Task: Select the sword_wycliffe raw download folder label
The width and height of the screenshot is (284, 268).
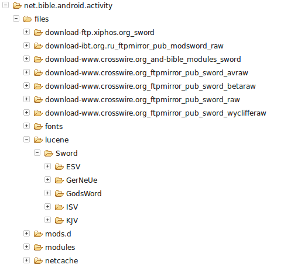Action: point(156,113)
